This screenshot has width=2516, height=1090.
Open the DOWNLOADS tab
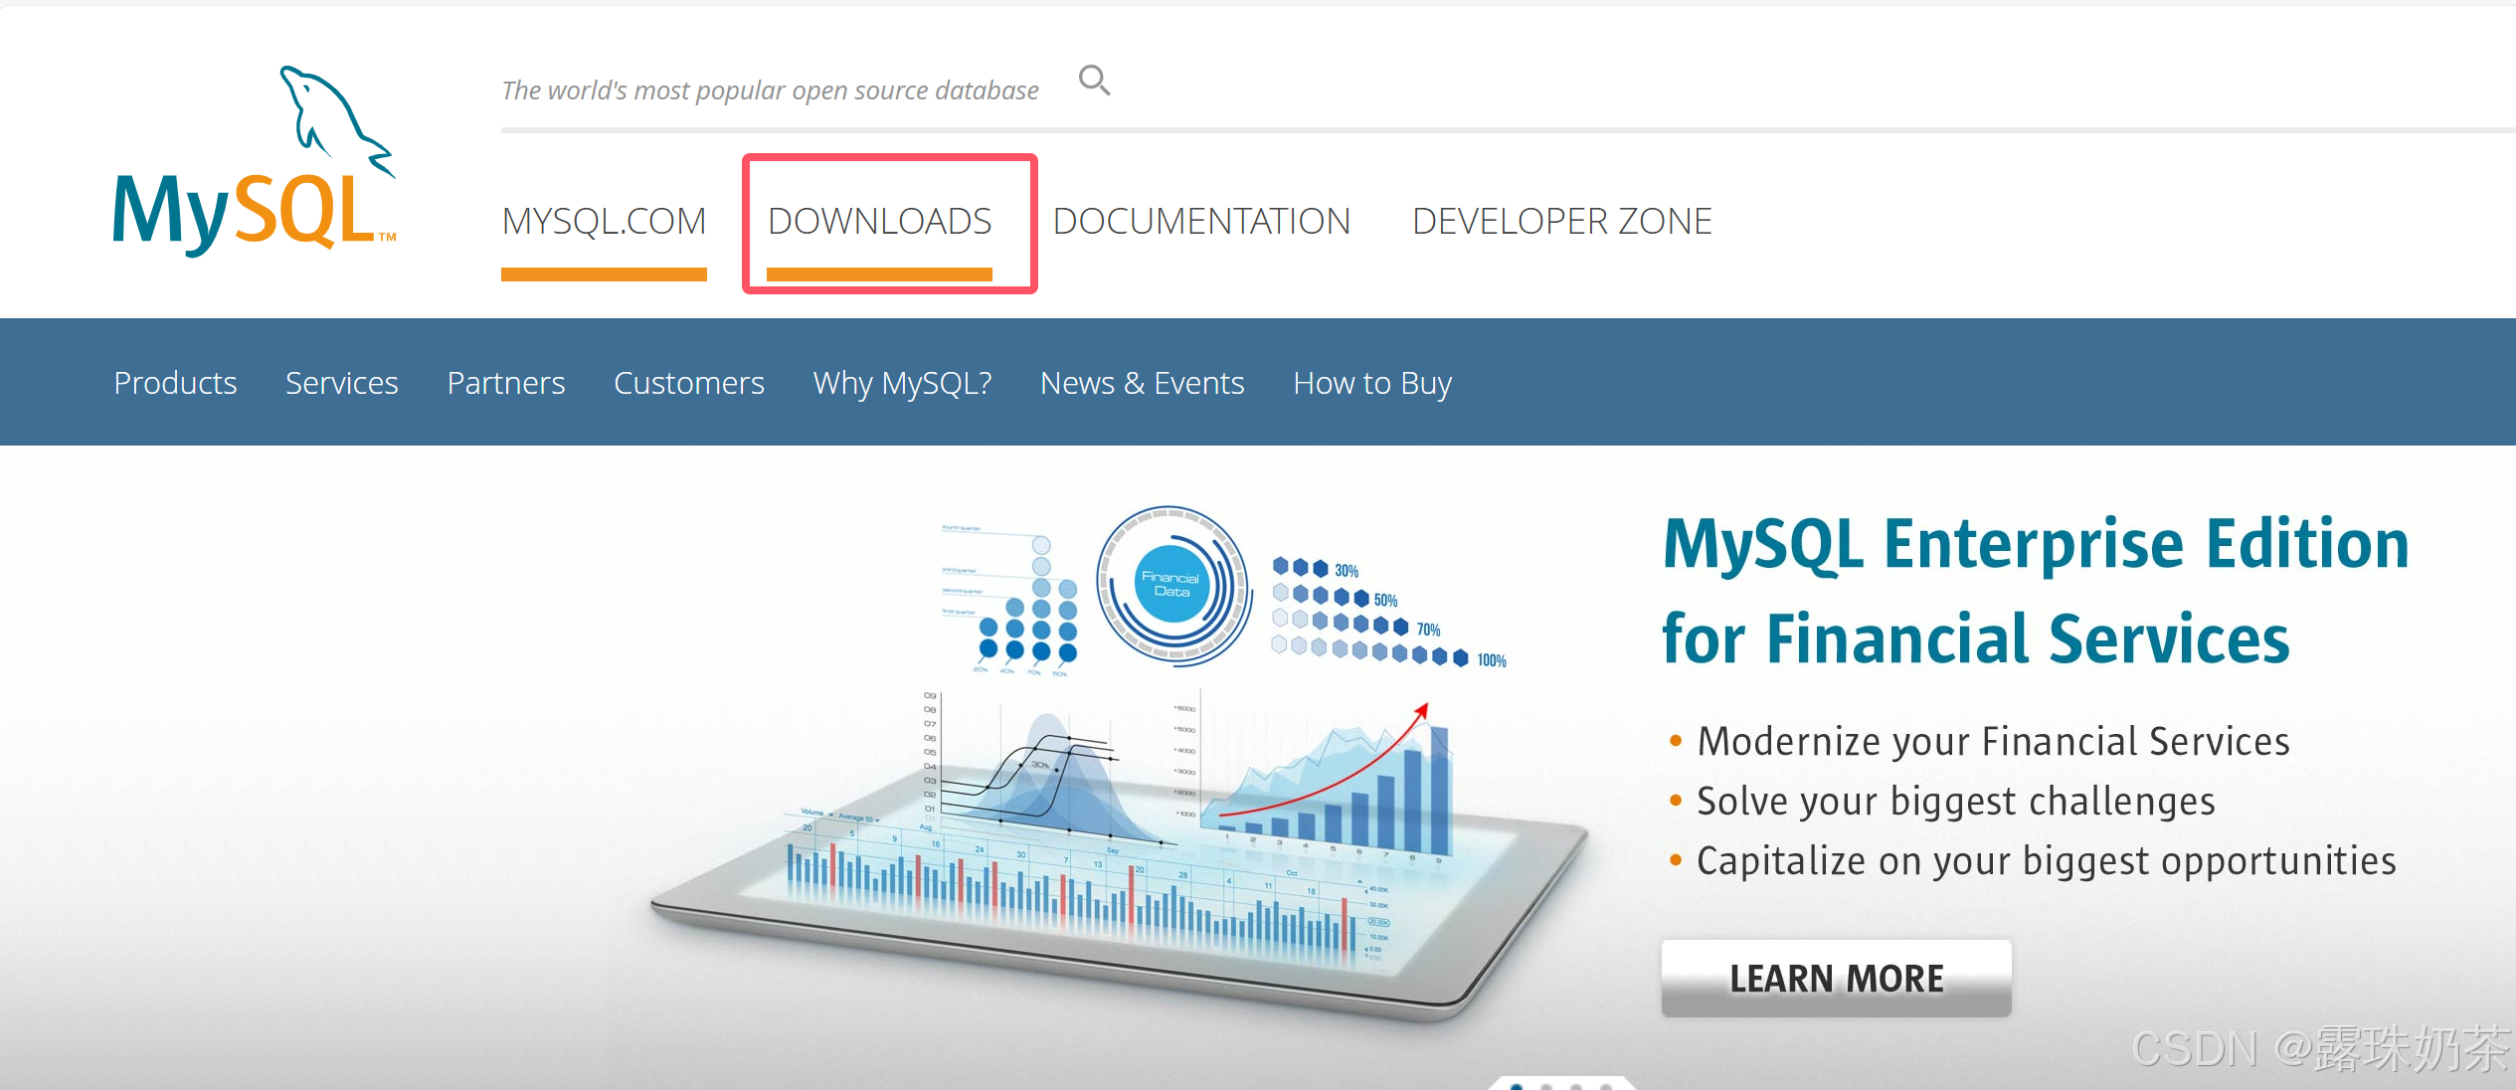point(879,221)
